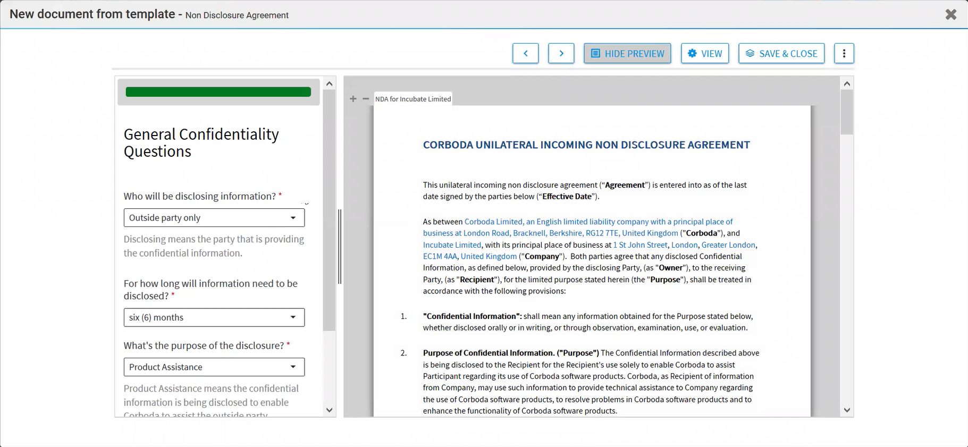This screenshot has width=968, height=447.
Task: Hide the document preview pane
Action: 627,53
